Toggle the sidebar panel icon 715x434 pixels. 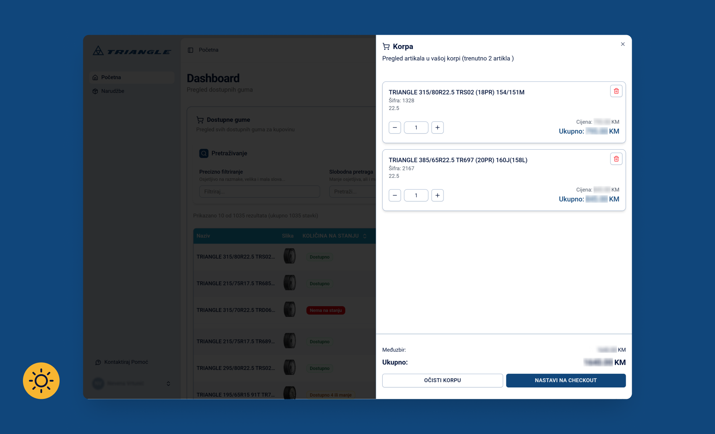point(190,50)
